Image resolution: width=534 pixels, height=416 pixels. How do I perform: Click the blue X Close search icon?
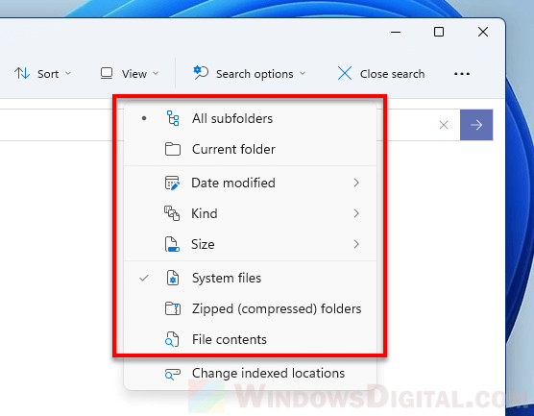coord(345,73)
